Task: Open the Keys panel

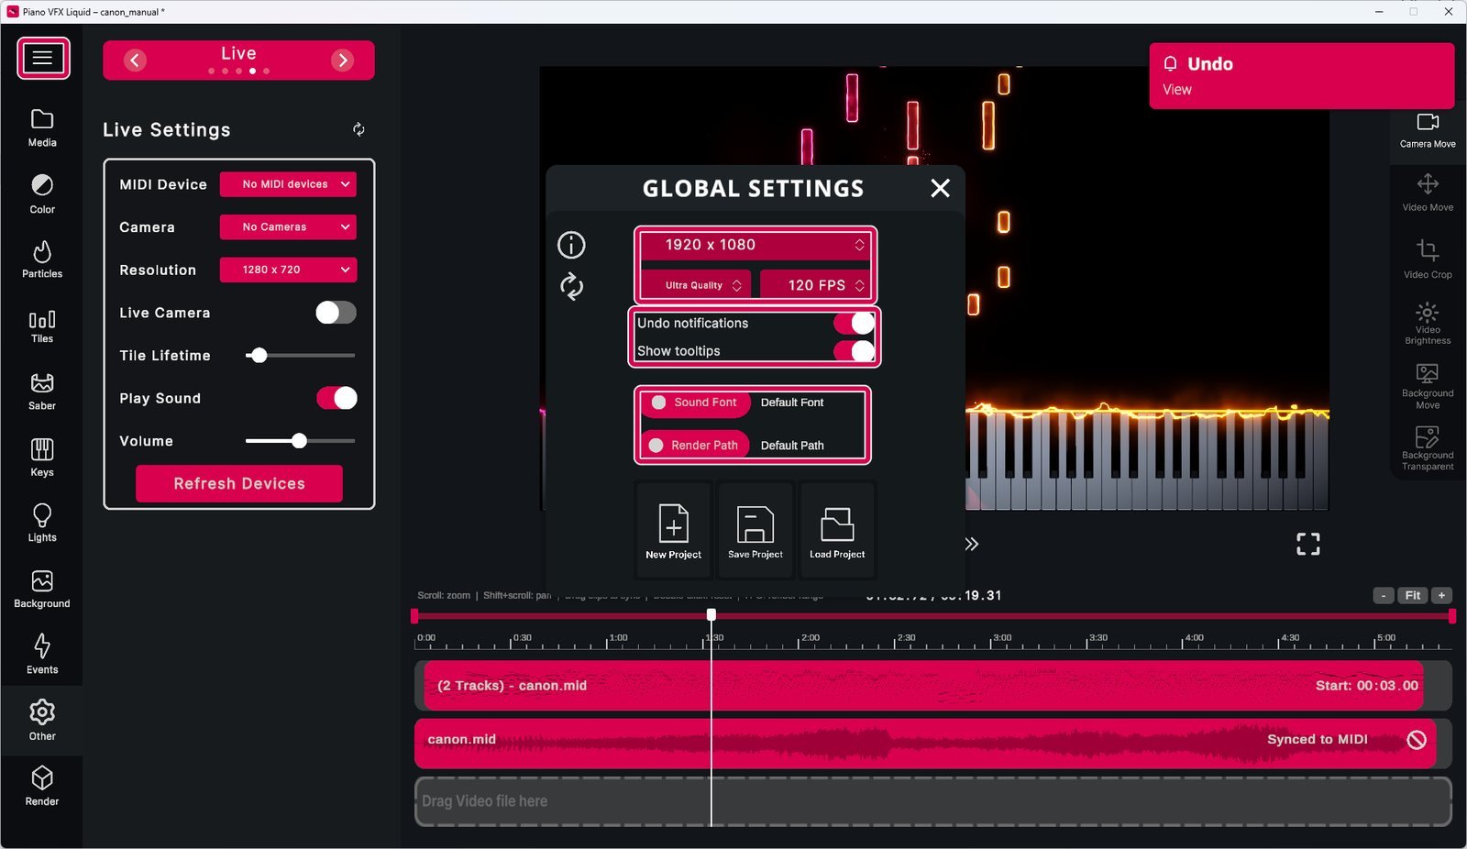Action: [42, 458]
